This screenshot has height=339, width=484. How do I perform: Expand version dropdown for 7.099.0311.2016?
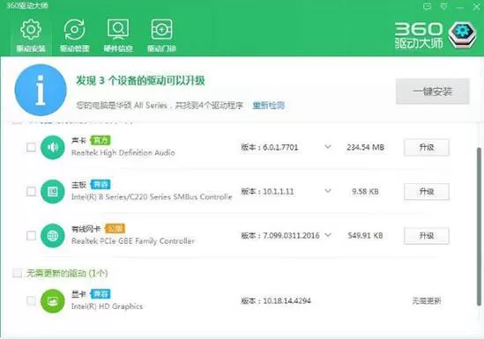(x=328, y=235)
